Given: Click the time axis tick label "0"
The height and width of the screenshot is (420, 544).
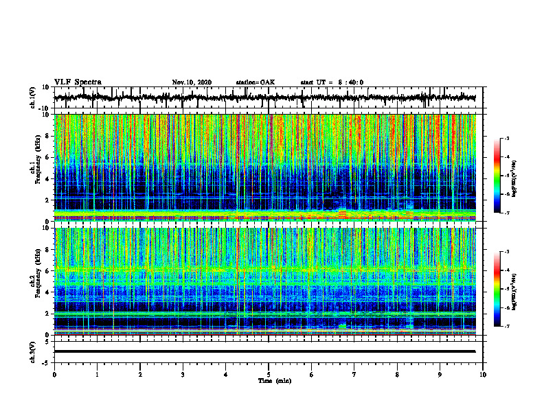Looking at the screenshot, I should [x=54, y=375].
